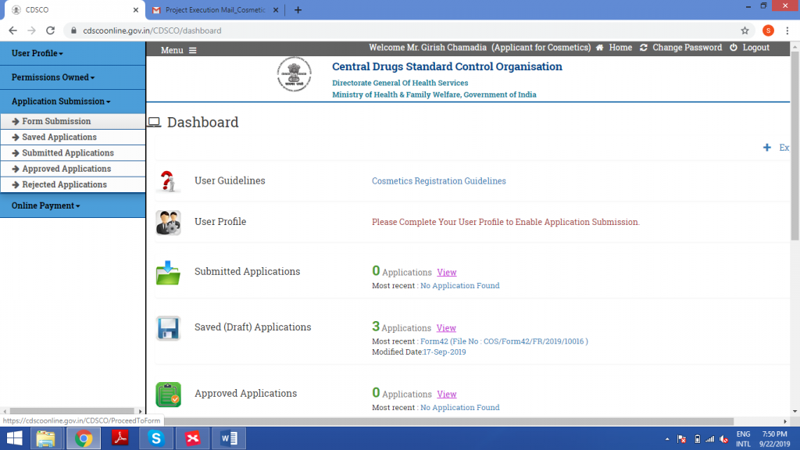Image resolution: width=800 pixels, height=450 pixels.
Task: Switch to Project Execution Mail tab
Action: [x=215, y=9]
